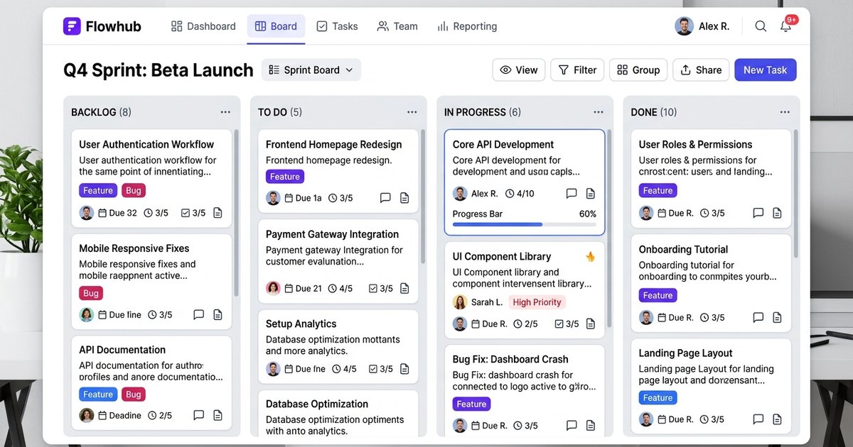The width and height of the screenshot is (853, 447).
Task: Toggle 3/5 checklist on UI Component Library
Action: pyautogui.click(x=567, y=324)
